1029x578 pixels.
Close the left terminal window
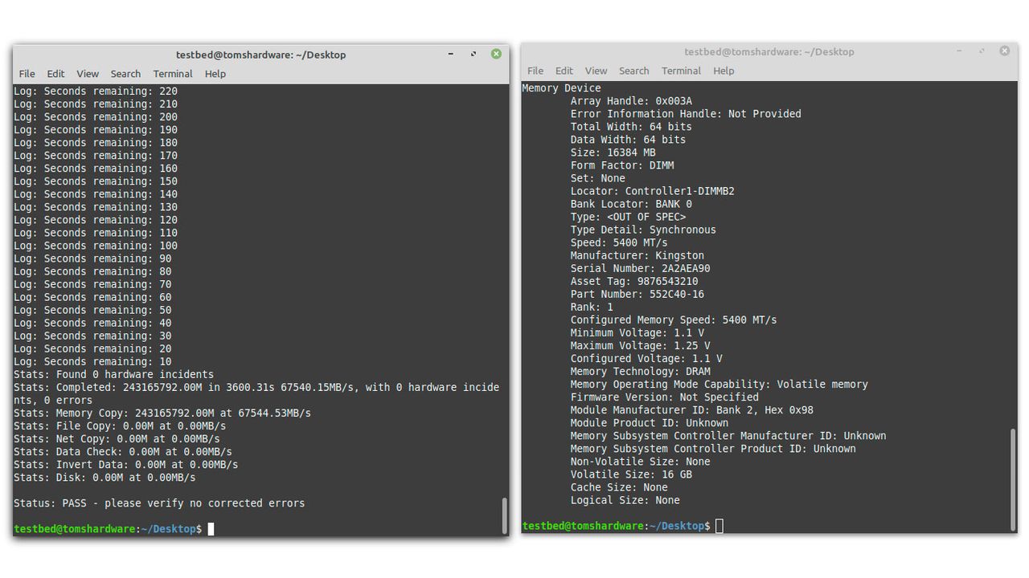(x=496, y=54)
